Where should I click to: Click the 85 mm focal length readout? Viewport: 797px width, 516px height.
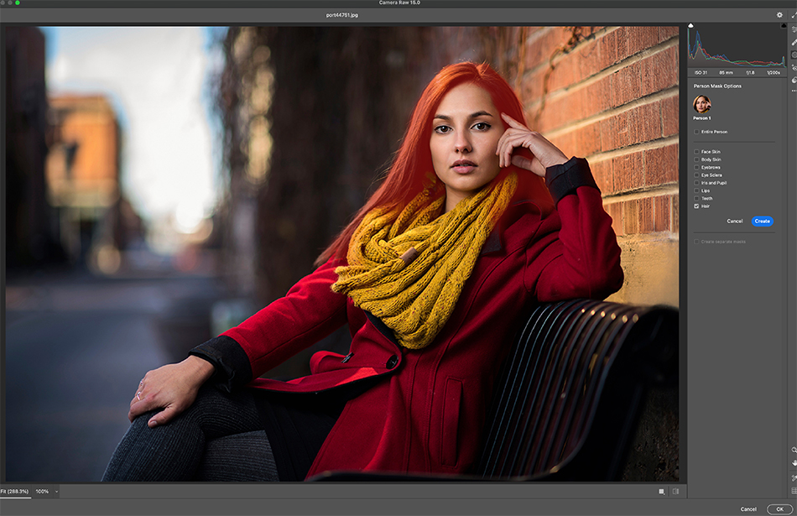(x=726, y=73)
